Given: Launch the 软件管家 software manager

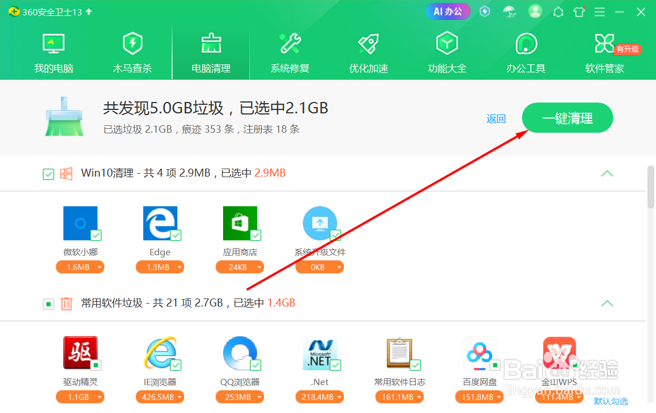Looking at the screenshot, I should point(604,51).
